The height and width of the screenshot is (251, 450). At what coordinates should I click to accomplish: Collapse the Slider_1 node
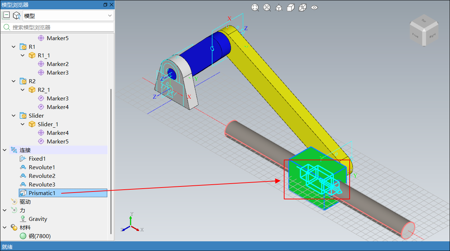click(x=23, y=124)
